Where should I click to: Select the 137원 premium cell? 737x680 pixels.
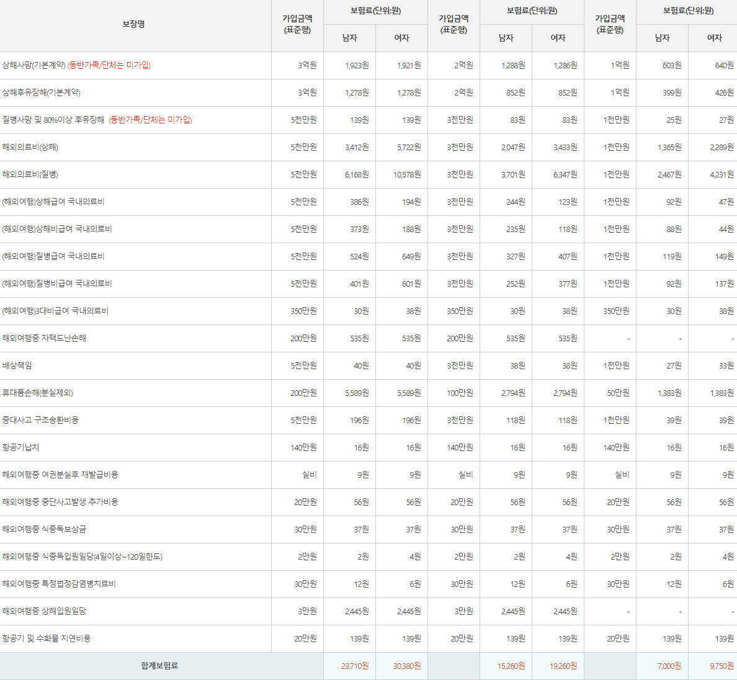(725, 284)
